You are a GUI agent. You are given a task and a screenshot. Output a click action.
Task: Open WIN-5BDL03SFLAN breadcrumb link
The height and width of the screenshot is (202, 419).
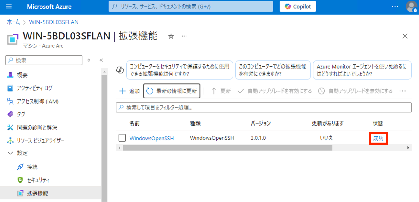coord(54,22)
